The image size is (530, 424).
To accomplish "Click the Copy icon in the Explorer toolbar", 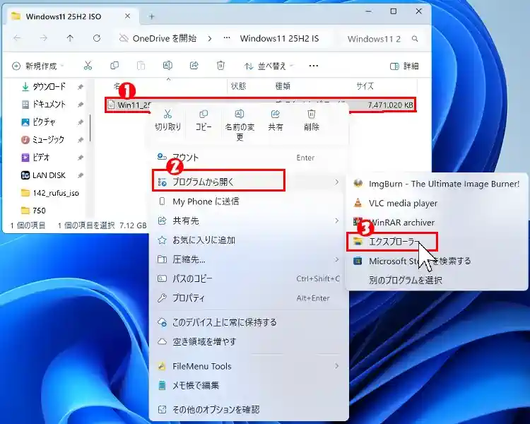I will tap(114, 66).
